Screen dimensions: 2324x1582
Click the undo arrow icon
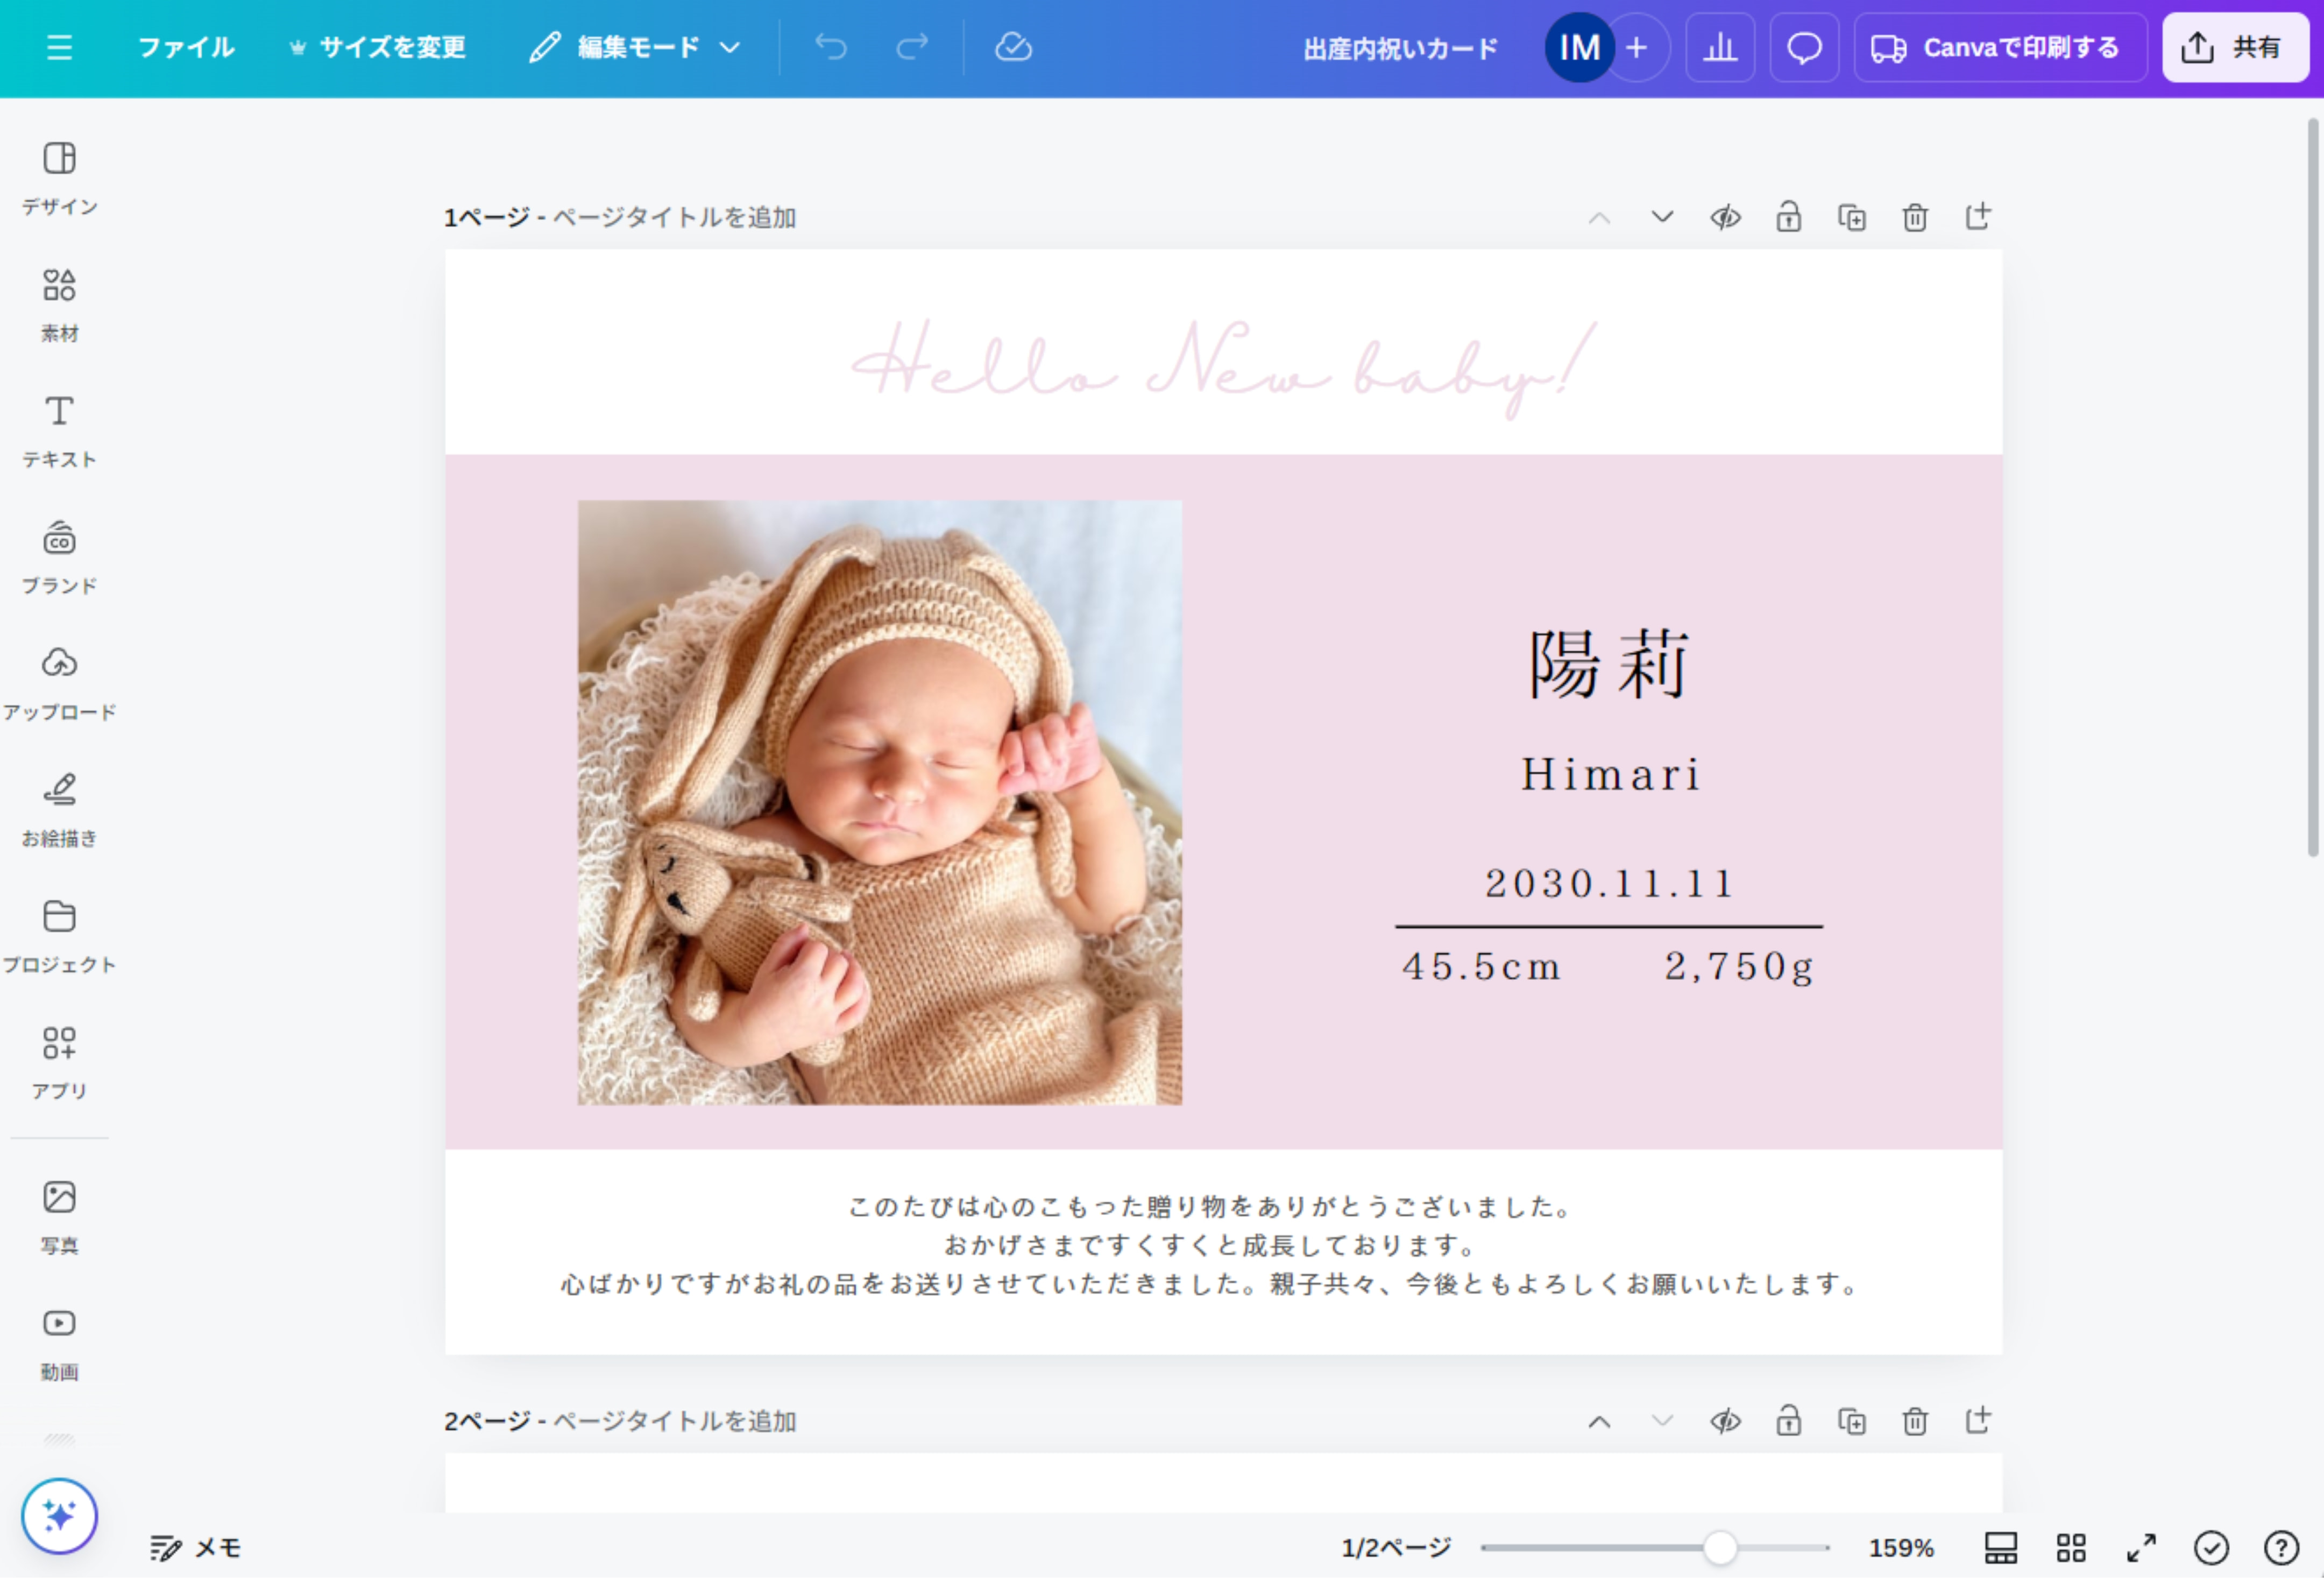831,47
